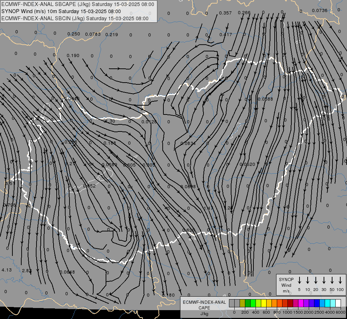The height and width of the screenshot is (319, 347).
Task: Click the arrow above 50 in the SYNOP Wind legend
Action: point(332,280)
